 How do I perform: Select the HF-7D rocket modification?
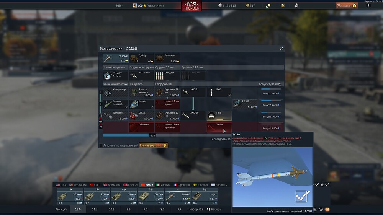245,104
